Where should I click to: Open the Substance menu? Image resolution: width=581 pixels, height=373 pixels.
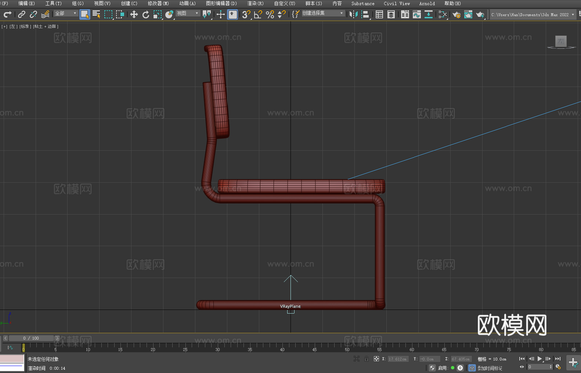coord(363,3)
